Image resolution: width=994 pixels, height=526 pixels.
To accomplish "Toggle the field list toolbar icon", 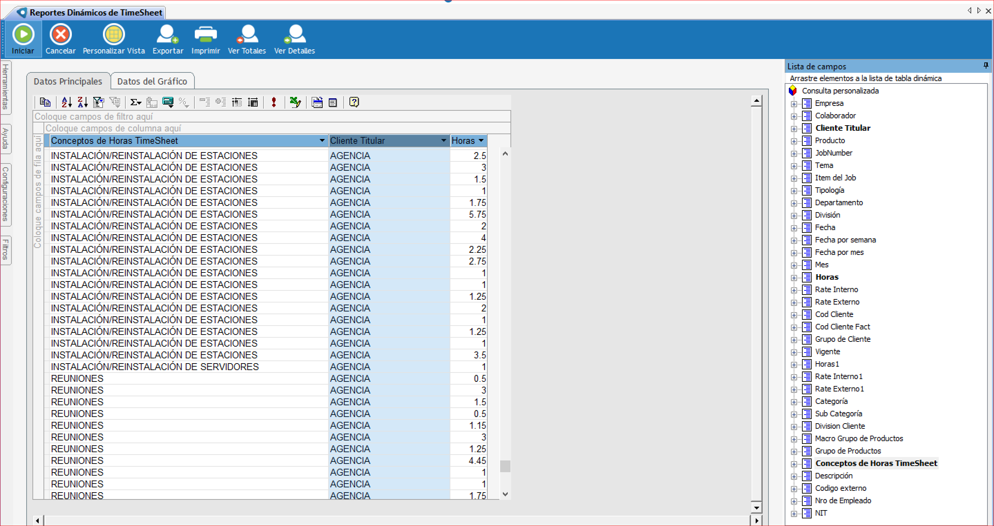I will click(333, 102).
